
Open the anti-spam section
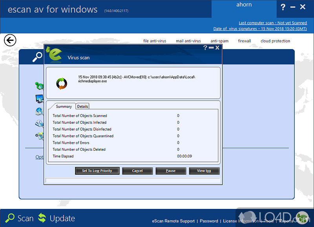point(219,41)
